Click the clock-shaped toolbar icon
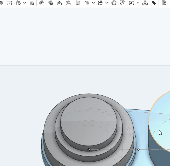 [114, 3]
